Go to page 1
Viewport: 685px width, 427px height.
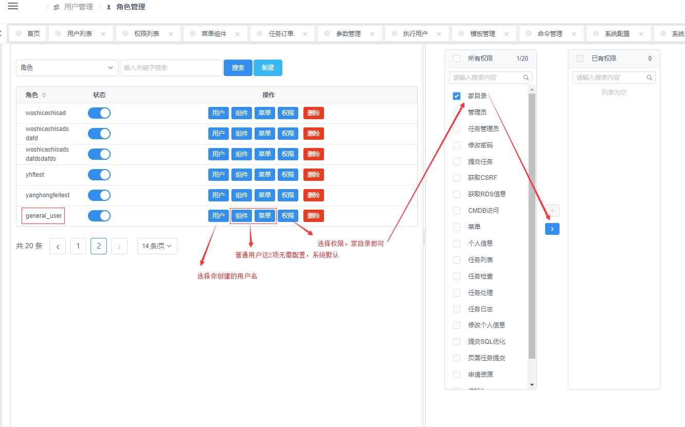point(78,247)
